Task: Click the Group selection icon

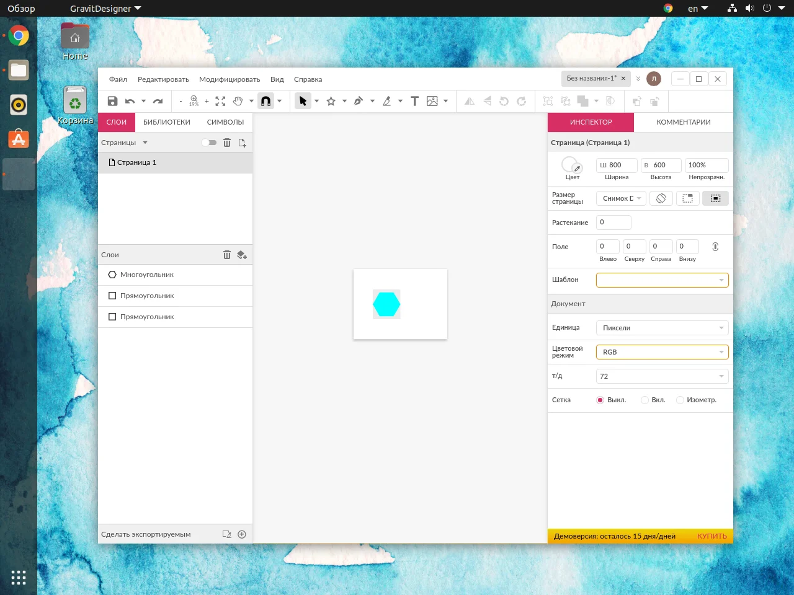Action: [x=548, y=101]
